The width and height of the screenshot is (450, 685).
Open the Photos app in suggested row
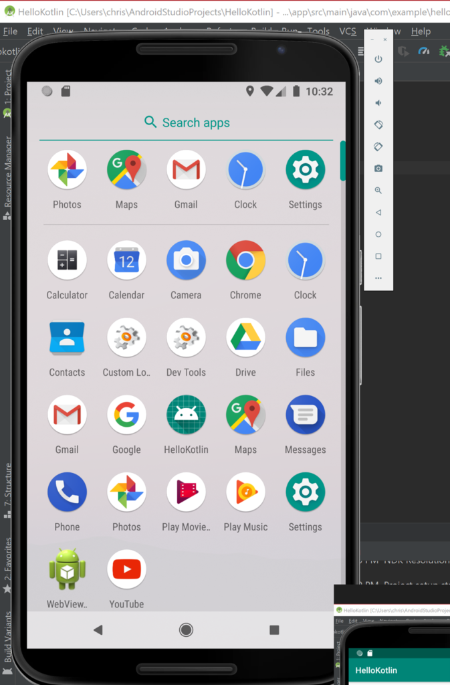coord(67,169)
